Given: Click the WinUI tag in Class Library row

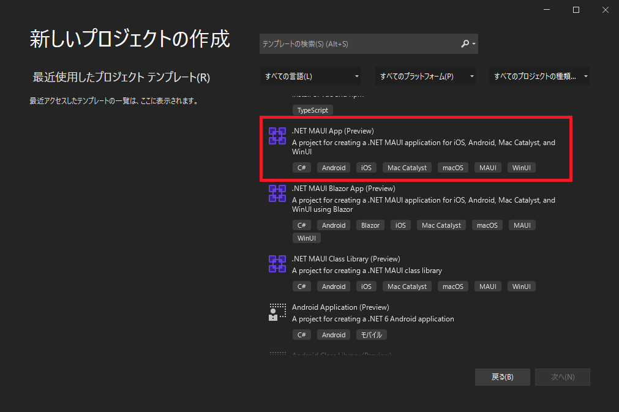Looking at the screenshot, I should tap(522, 287).
